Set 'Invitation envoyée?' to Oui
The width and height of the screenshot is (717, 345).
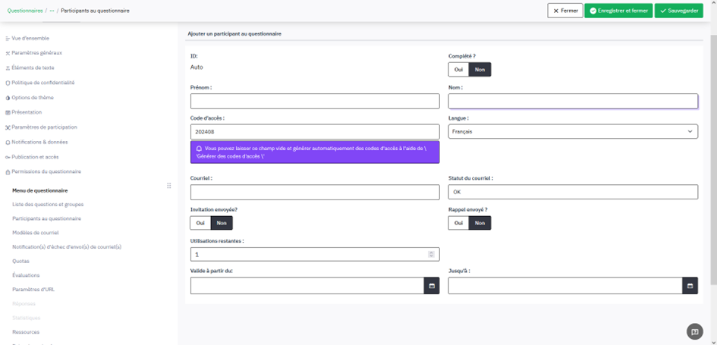(x=200, y=223)
